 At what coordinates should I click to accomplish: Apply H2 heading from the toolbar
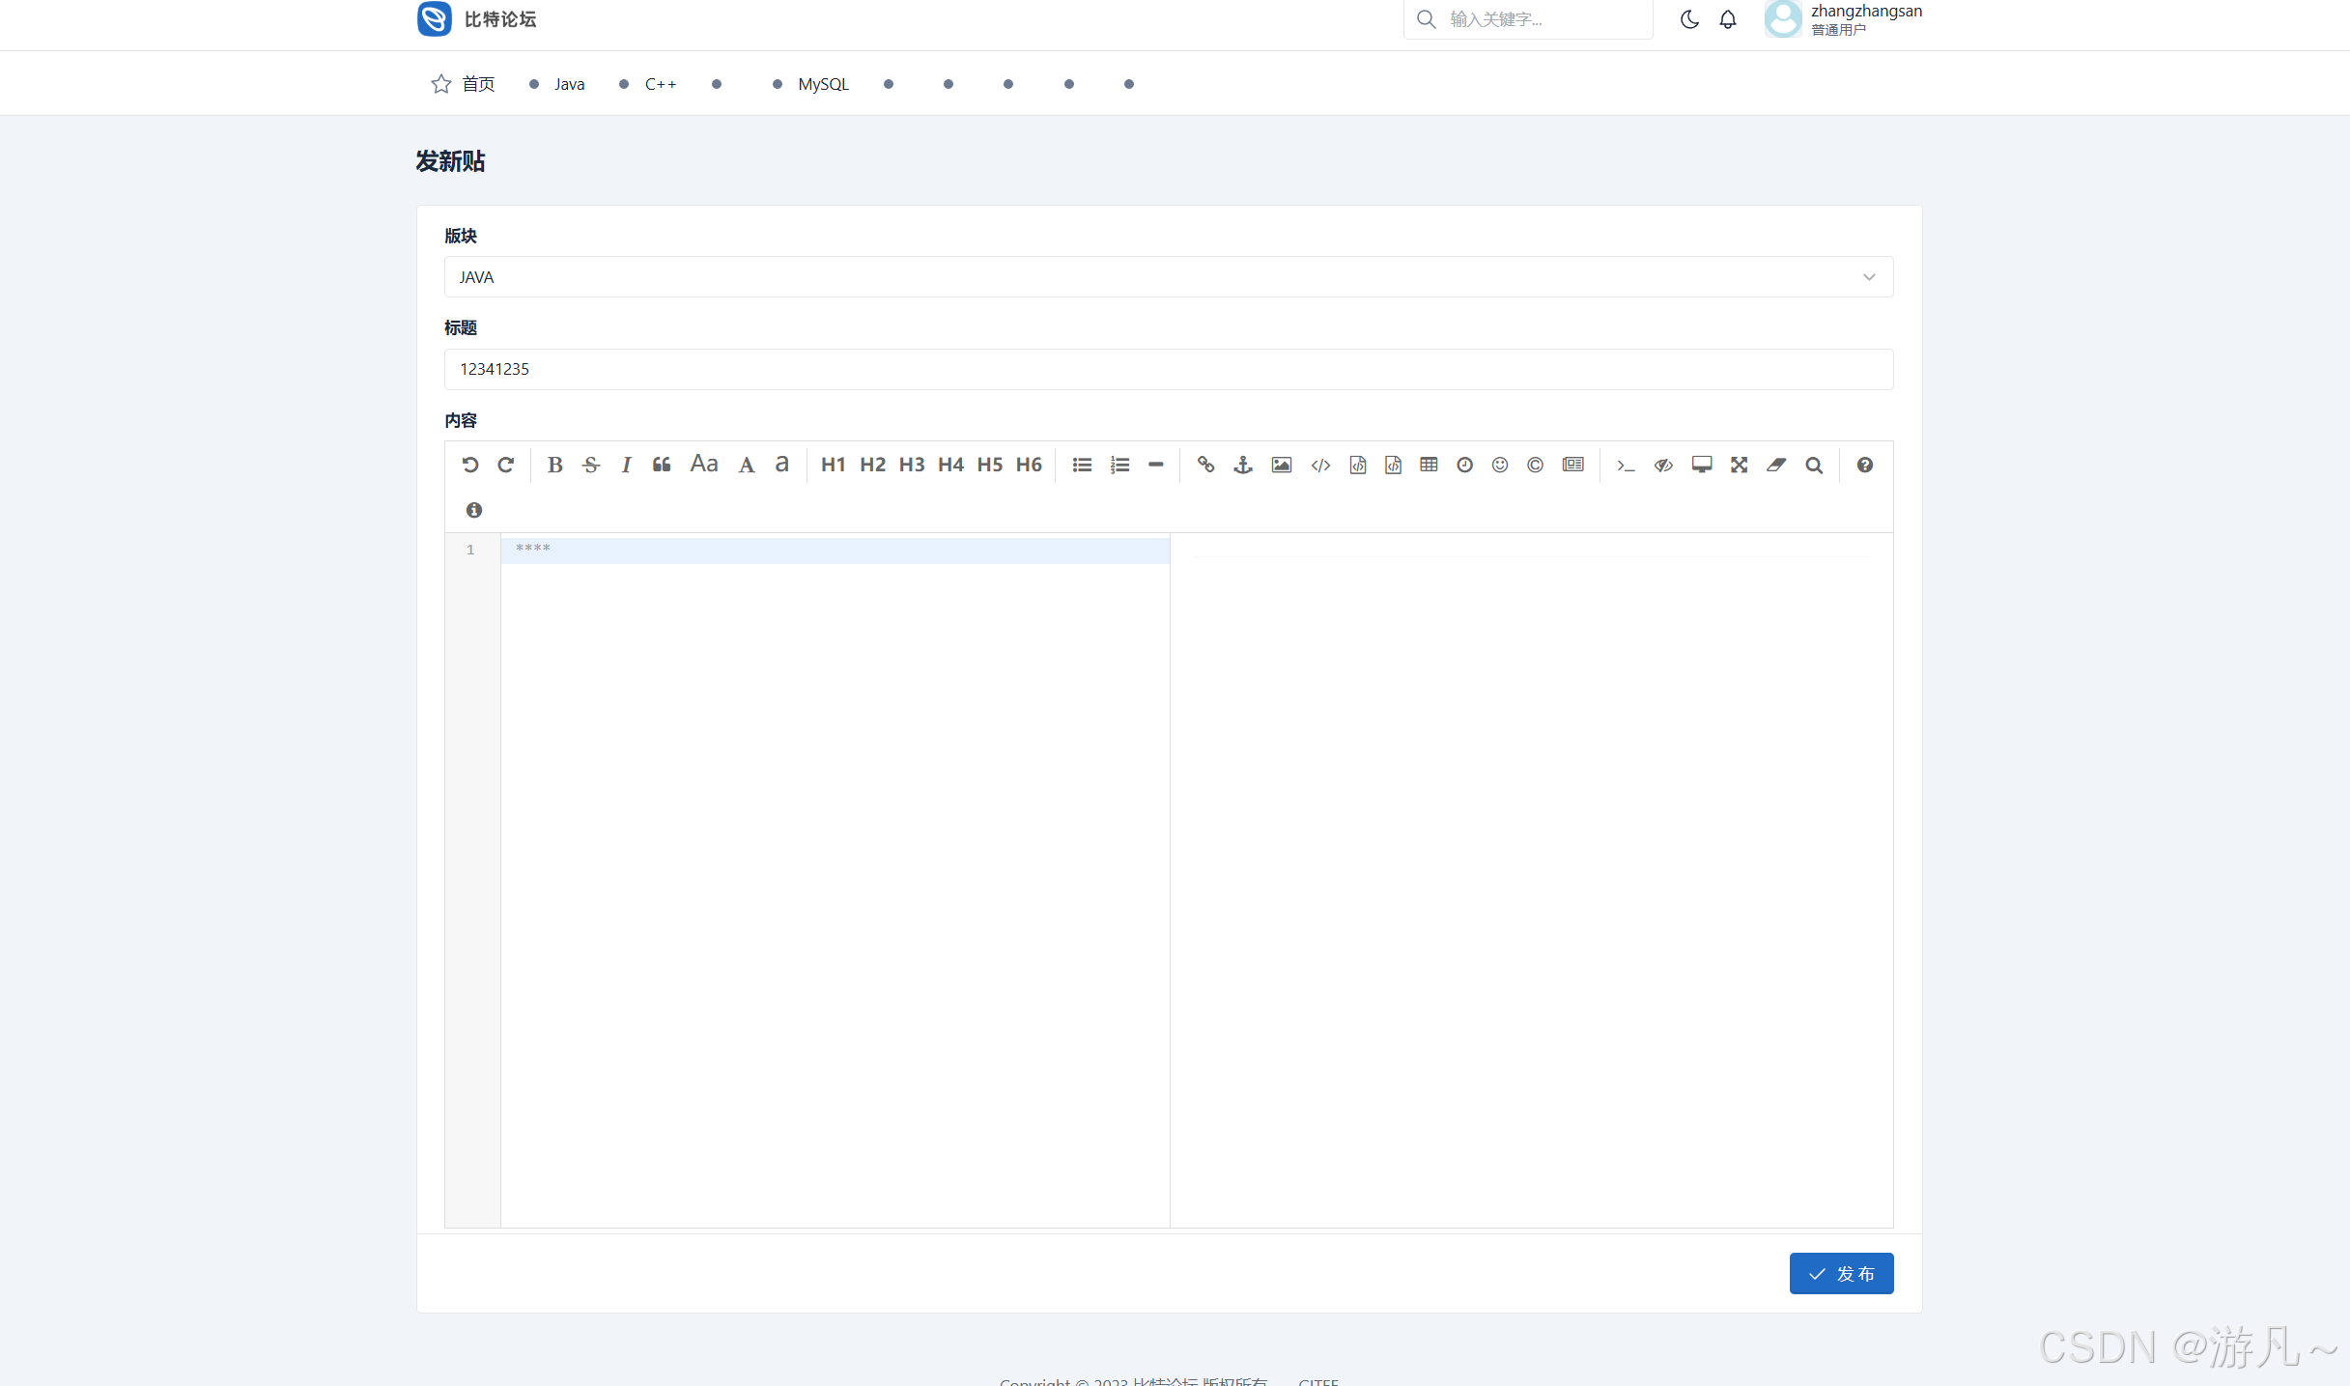[872, 465]
